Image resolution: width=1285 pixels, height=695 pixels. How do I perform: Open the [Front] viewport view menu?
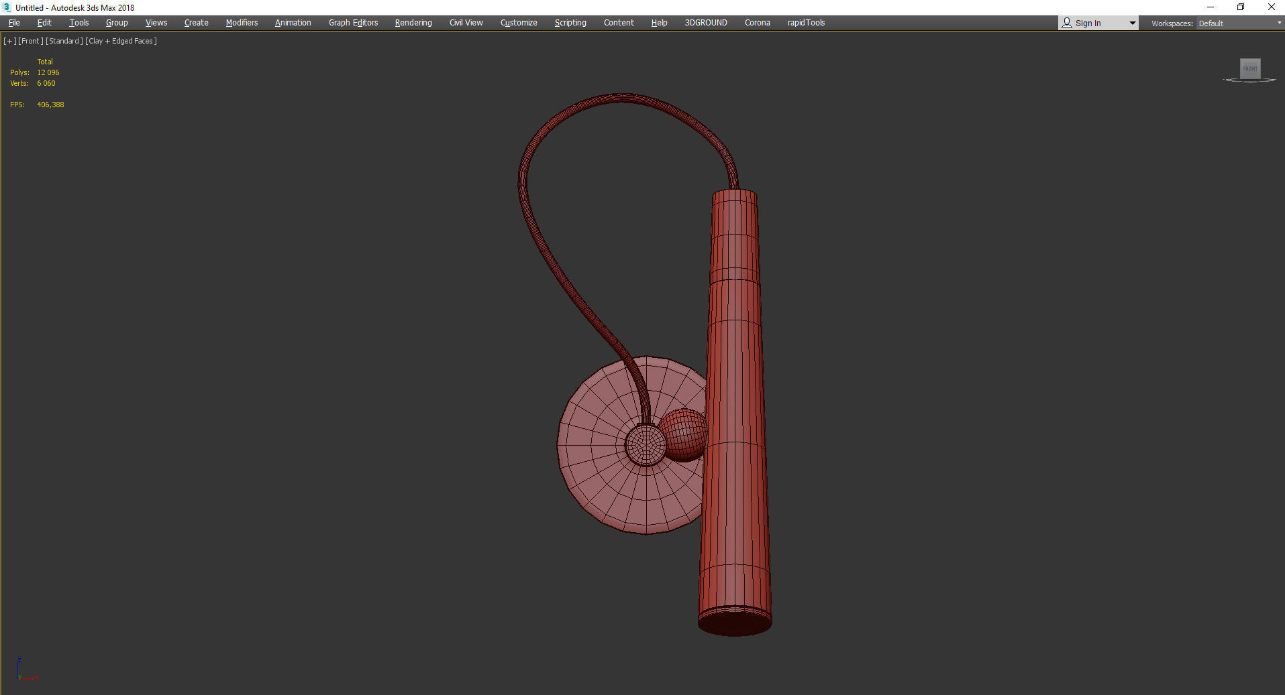[x=31, y=41]
